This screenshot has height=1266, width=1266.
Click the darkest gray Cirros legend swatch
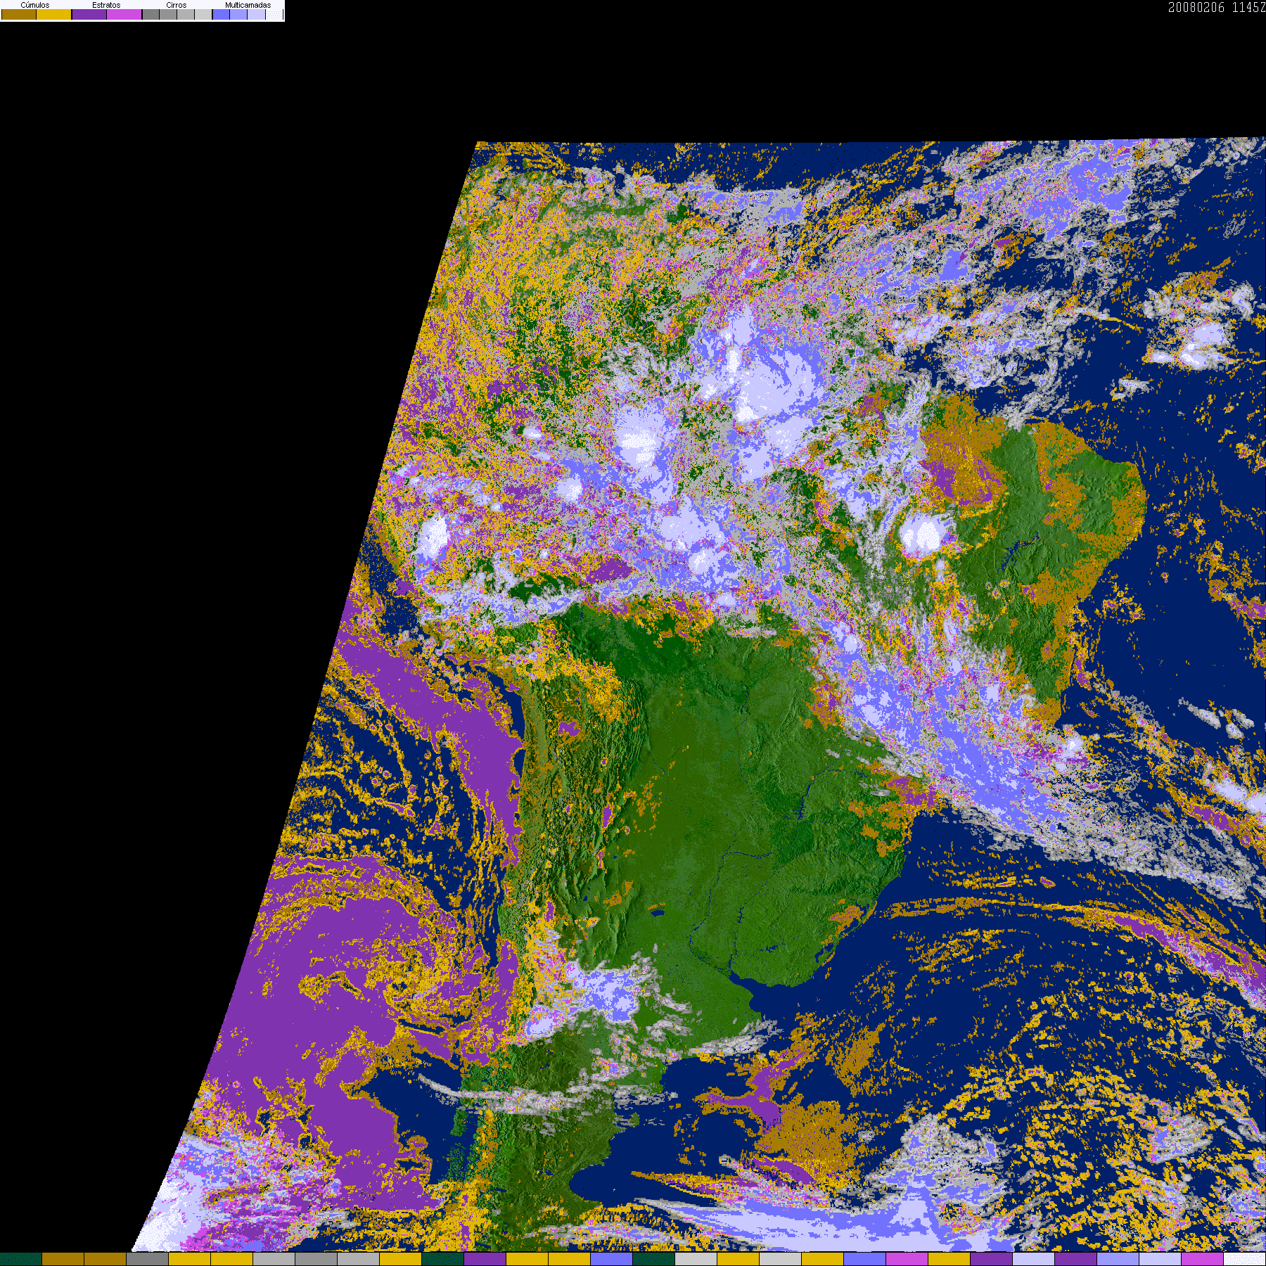click(151, 15)
